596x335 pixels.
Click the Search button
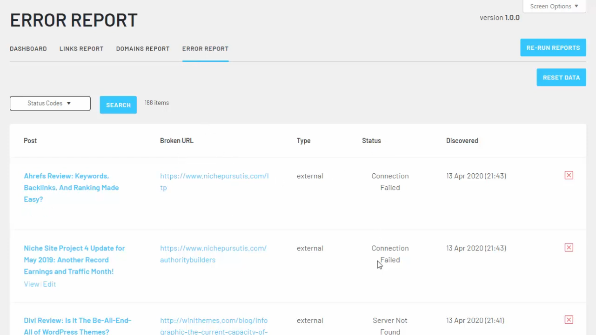pos(118,105)
